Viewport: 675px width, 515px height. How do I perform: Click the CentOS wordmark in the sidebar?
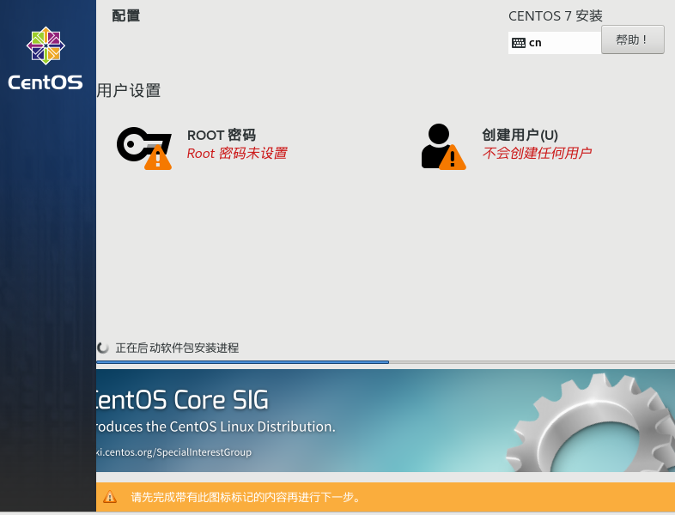(46, 82)
